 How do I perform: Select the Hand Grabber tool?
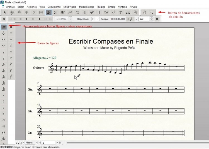point(144,13)
